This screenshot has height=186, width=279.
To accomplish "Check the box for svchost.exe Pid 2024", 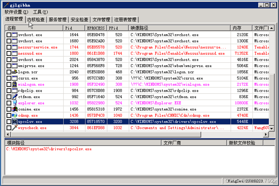I will 9,59.
